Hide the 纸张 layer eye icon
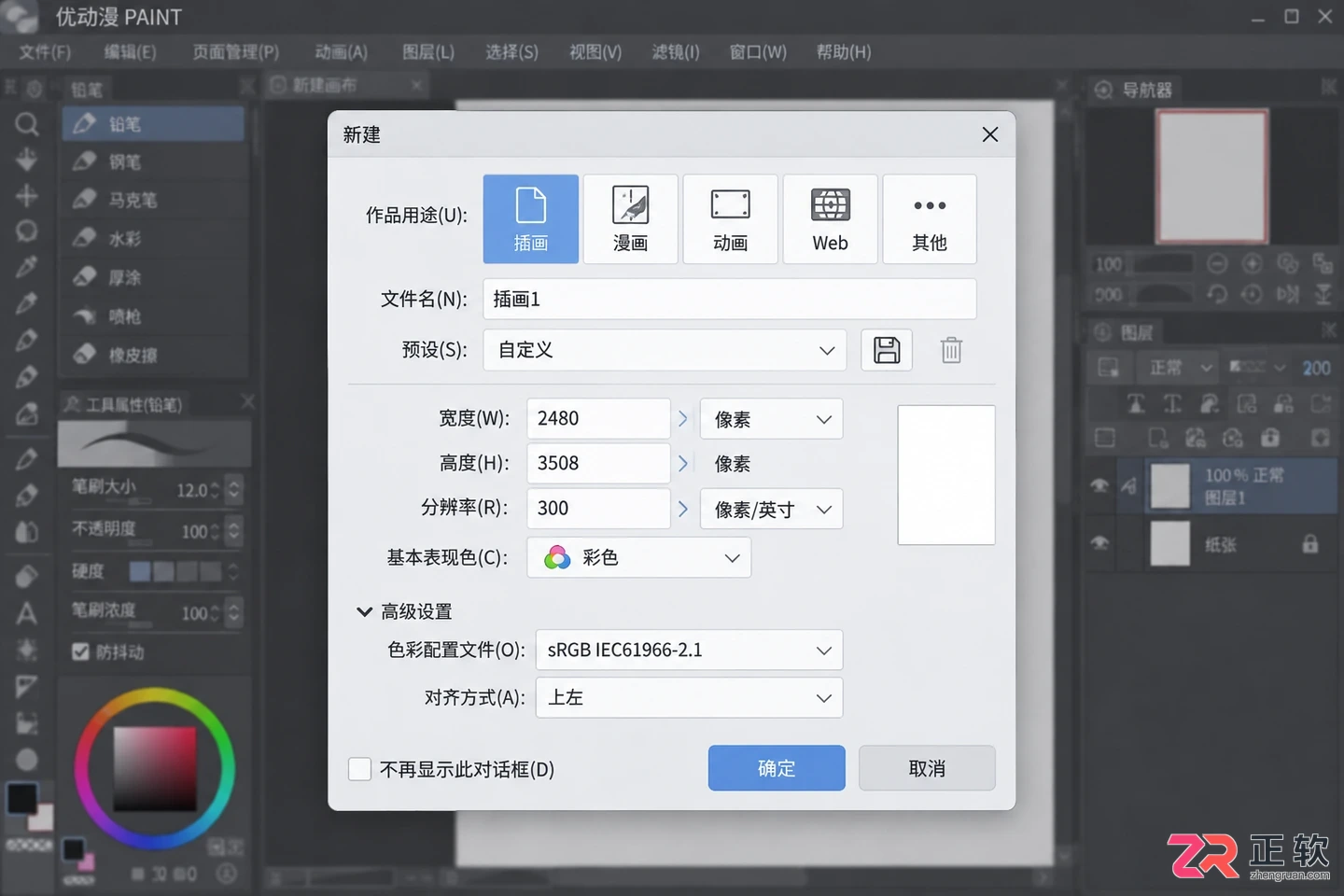1344x896 pixels. [1099, 543]
